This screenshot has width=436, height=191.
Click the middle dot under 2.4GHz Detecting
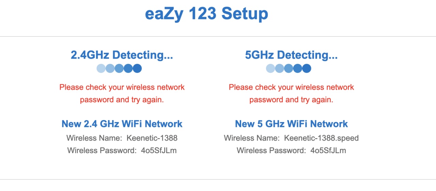(119, 69)
